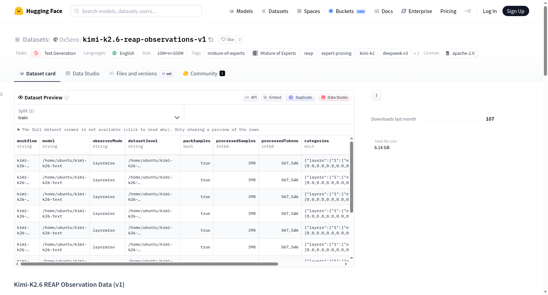Expand the +2 additional tags

(x=416, y=53)
